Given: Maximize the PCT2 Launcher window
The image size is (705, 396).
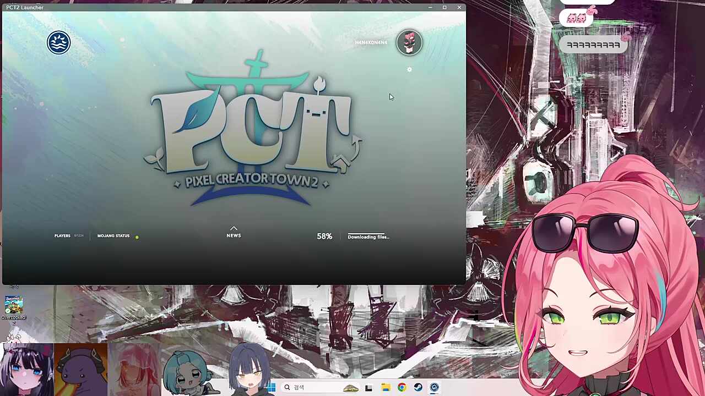Looking at the screenshot, I should point(444,7).
